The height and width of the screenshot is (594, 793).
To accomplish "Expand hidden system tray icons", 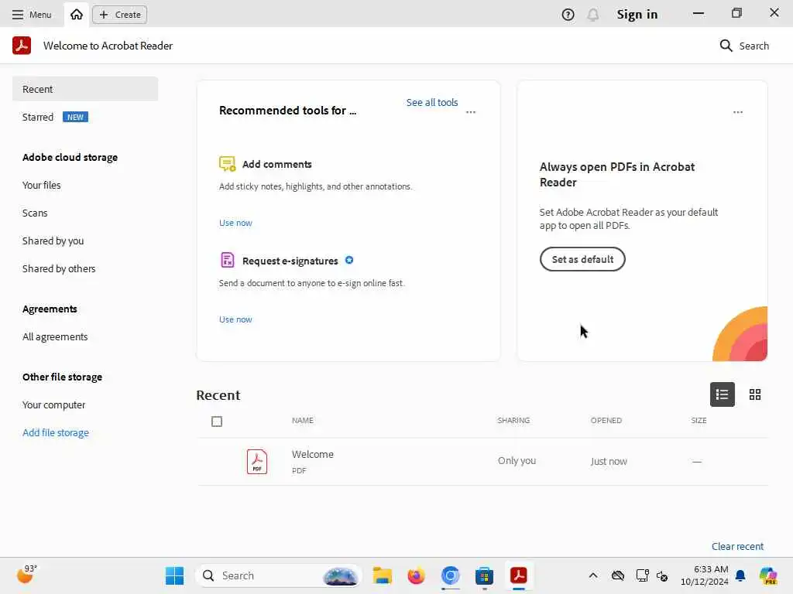I will pyautogui.click(x=593, y=575).
